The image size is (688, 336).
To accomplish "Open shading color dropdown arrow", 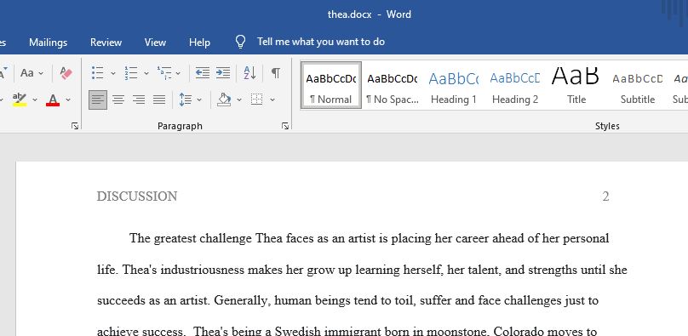I will coord(239,100).
